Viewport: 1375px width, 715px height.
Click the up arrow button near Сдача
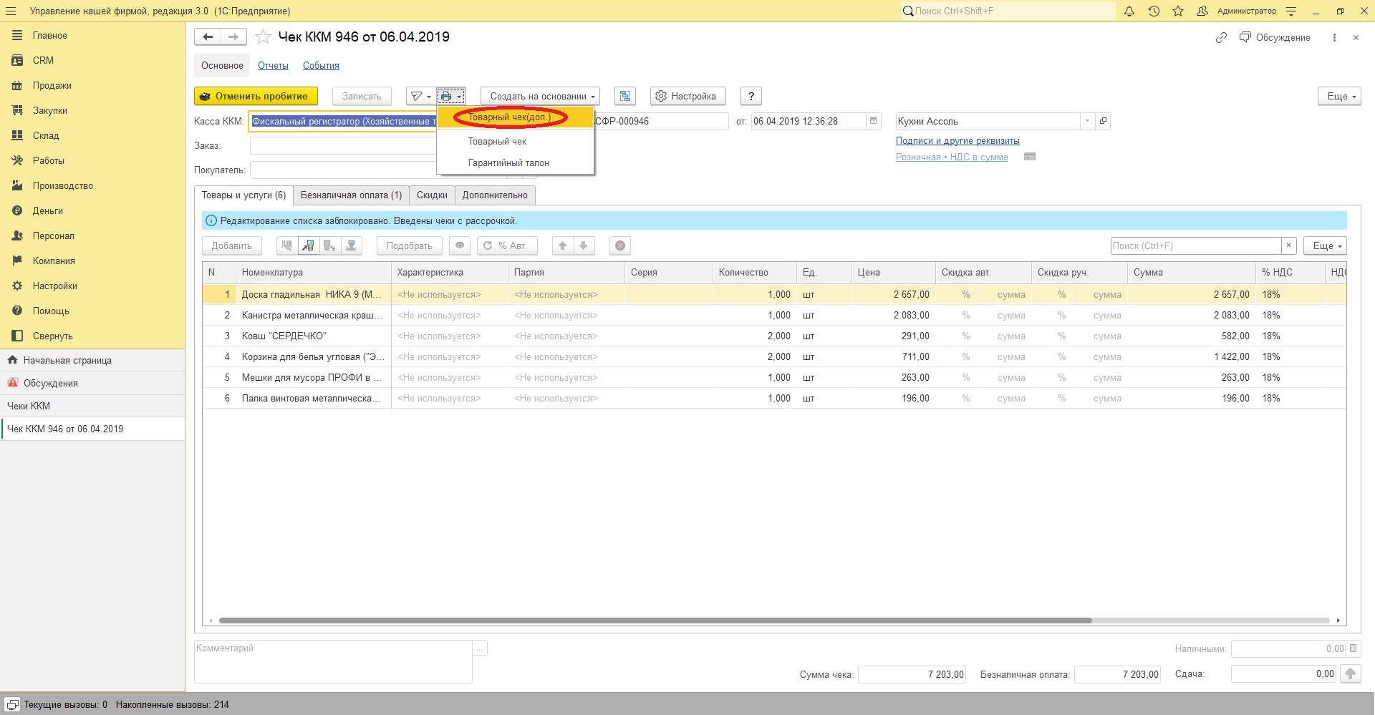[x=1351, y=673]
